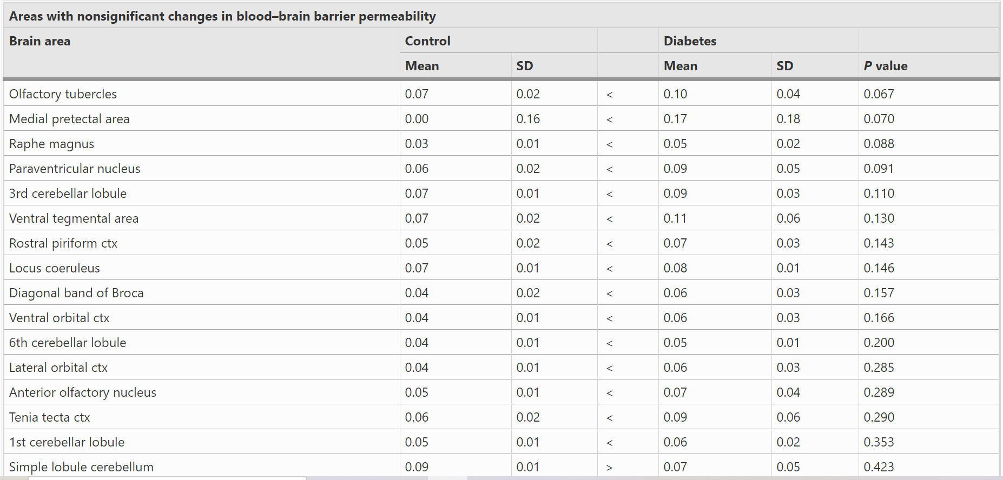
Task: Select the 'Diagonal band of Broca' cell
Action: coord(76,293)
